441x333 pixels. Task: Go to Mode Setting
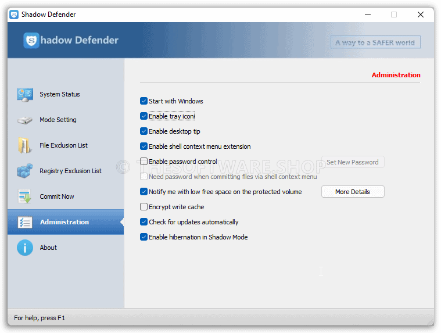[x=58, y=120]
